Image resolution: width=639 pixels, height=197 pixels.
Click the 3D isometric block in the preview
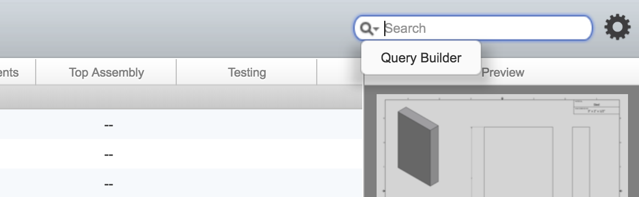(x=418, y=146)
